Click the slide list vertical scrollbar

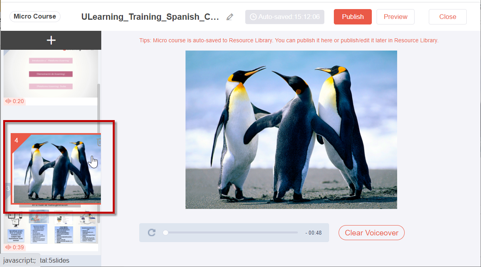[99, 154]
